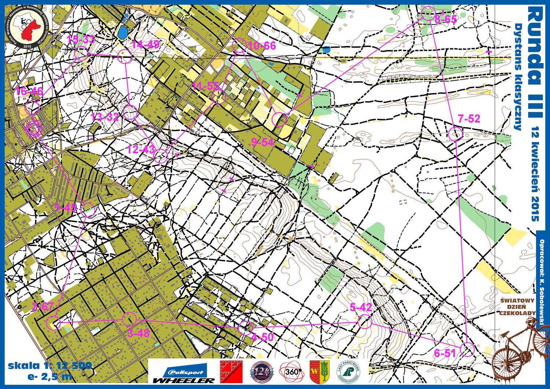Click the skala 1: 12 500 label

coord(49,365)
